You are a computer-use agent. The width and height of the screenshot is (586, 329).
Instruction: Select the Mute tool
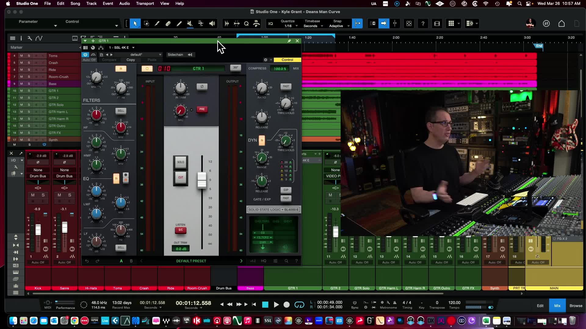(x=190, y=23)
